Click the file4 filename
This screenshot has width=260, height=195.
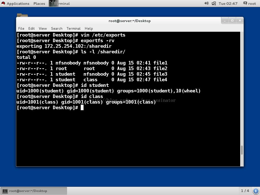(x=160, y=79)
